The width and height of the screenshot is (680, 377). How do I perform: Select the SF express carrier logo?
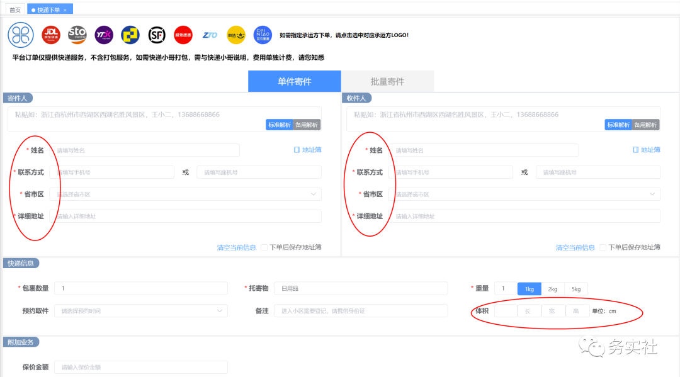pos(157,35)
